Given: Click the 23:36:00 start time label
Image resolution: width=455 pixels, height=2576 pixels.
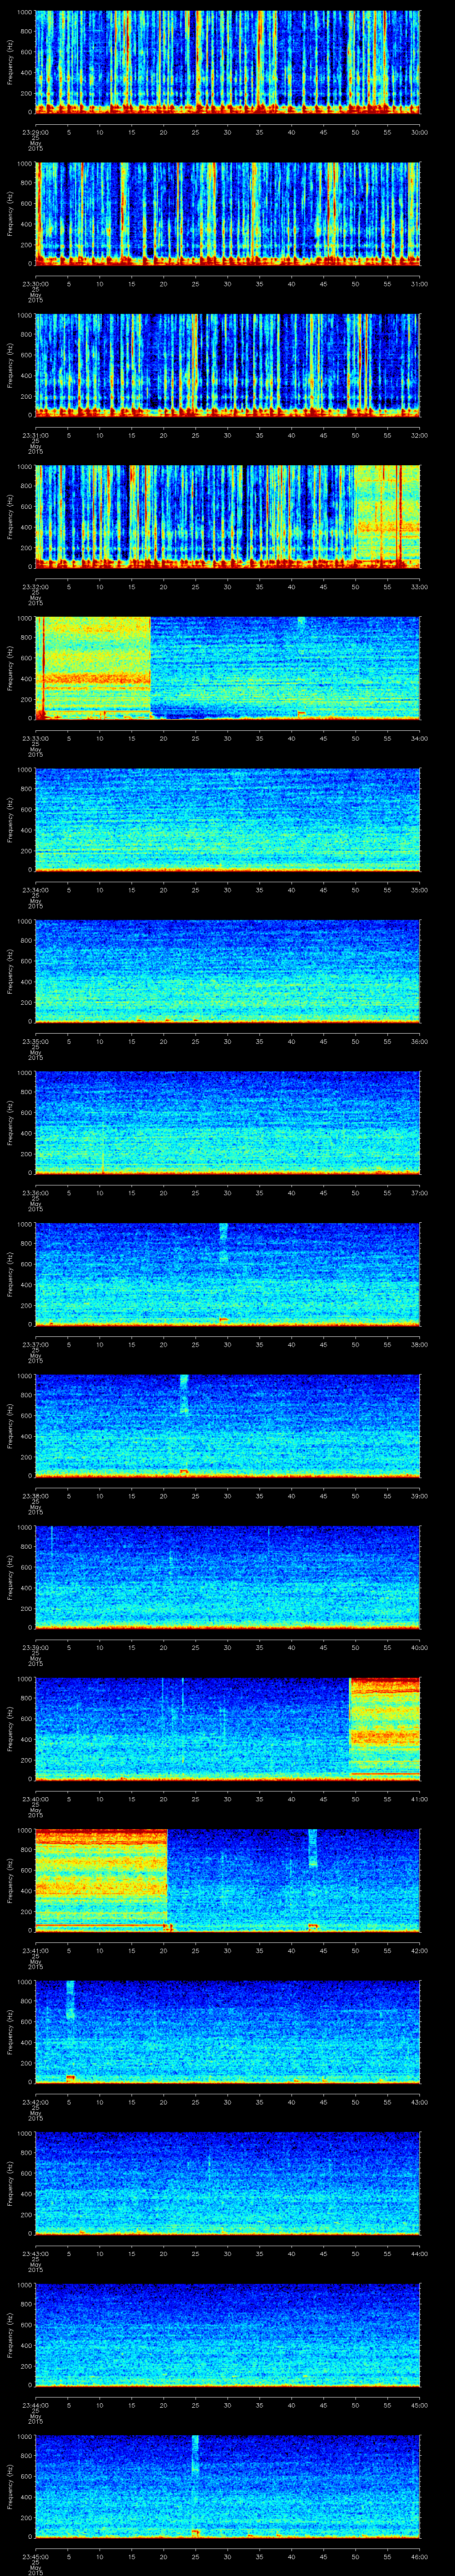Looking at the screenshot, I should (35, 1192).
